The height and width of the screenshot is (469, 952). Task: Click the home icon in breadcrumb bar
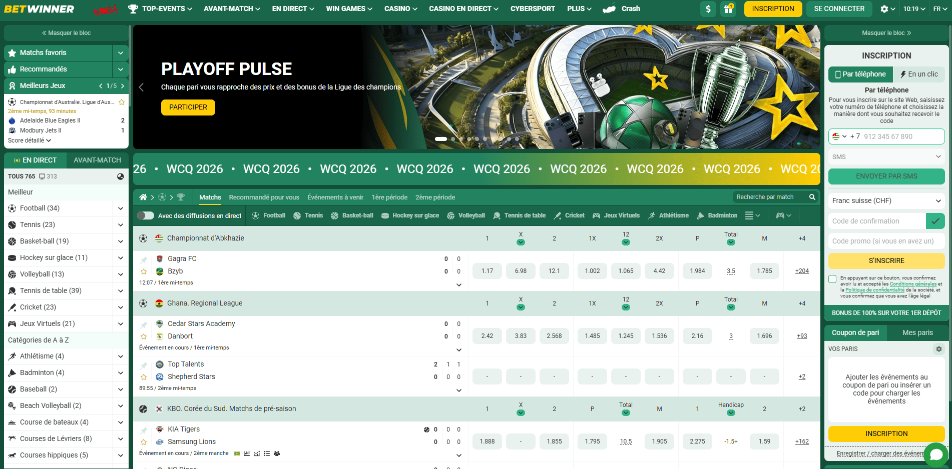[x=143, y=197]
